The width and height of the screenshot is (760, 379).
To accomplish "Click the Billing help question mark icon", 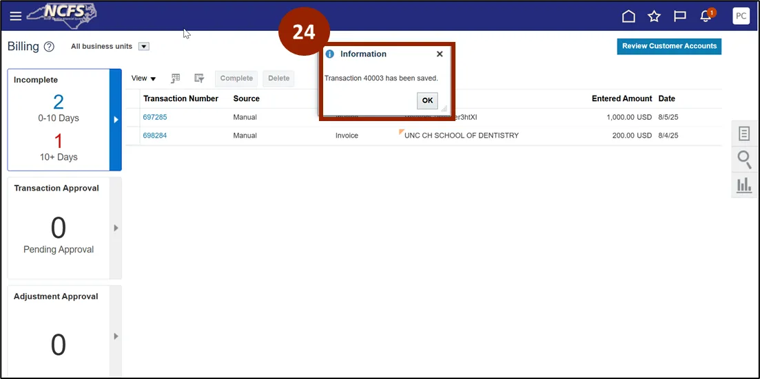I will pyautogui.click(x=49, y=47).
